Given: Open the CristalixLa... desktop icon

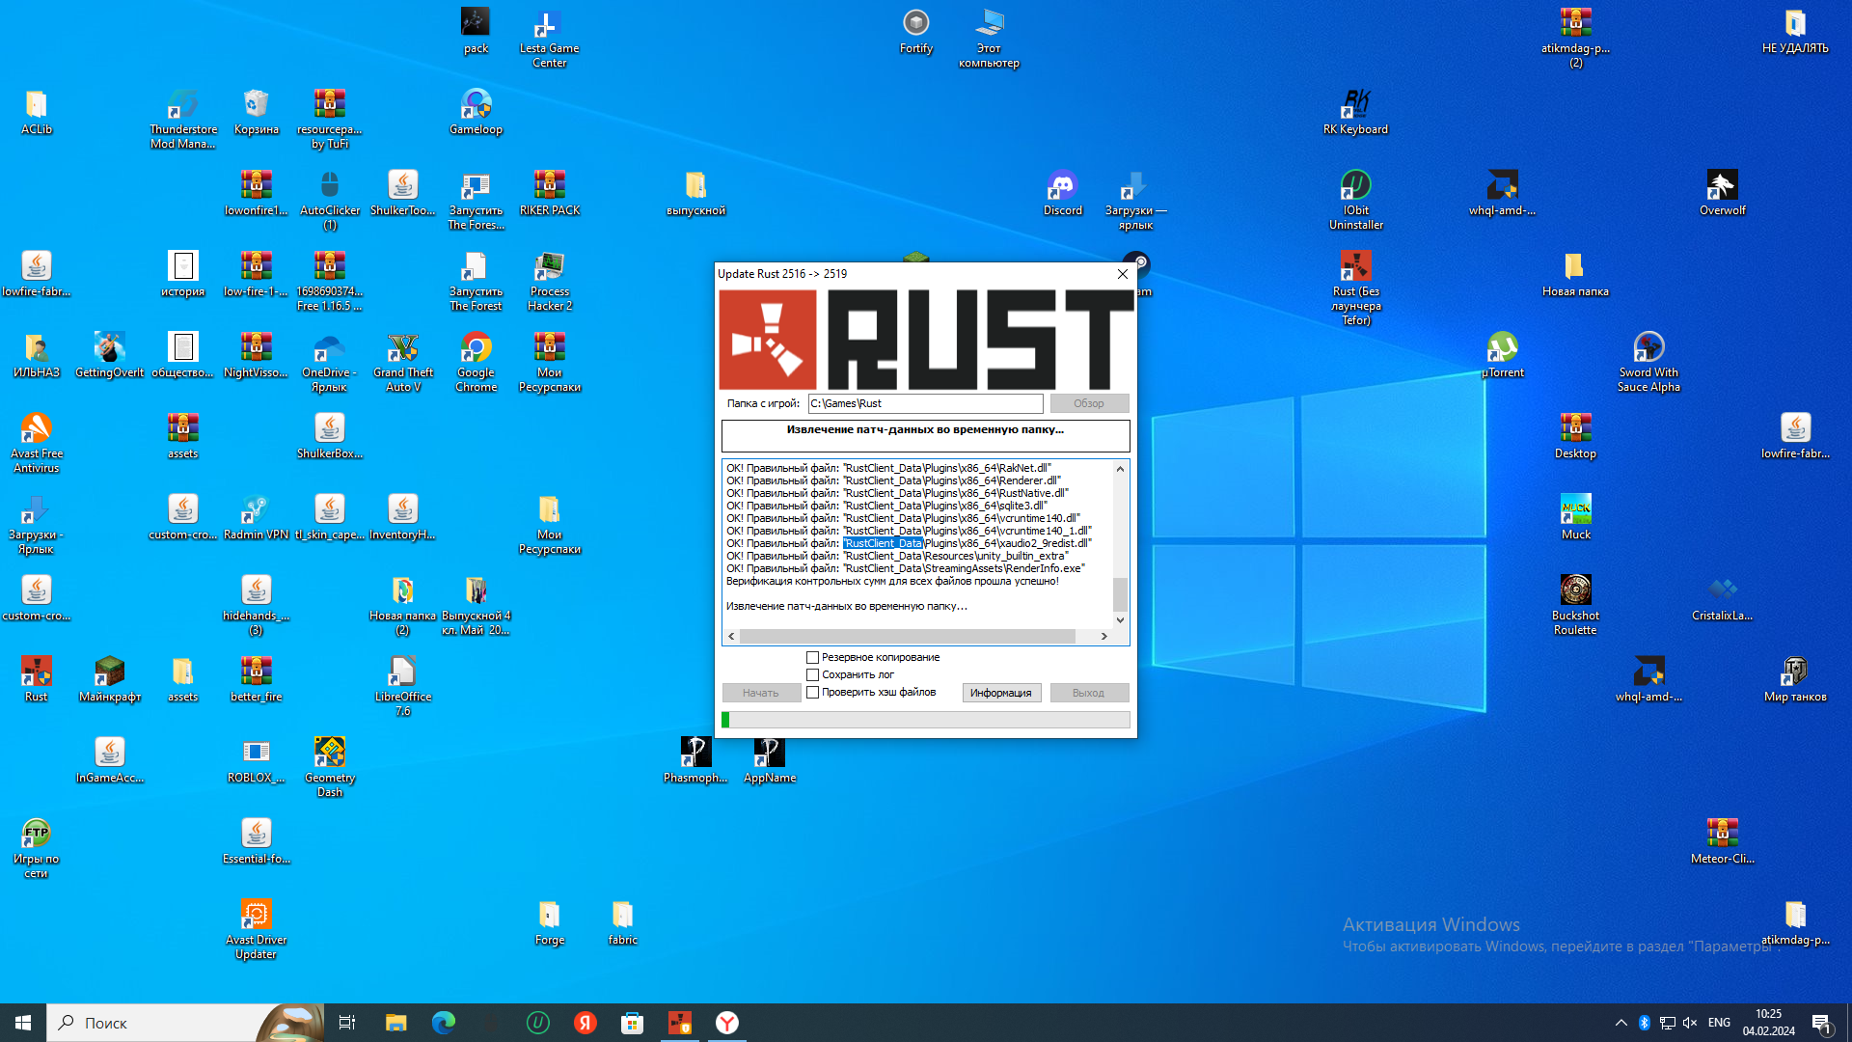Looking at the screenshot, I should click(x=1722, y=598).
